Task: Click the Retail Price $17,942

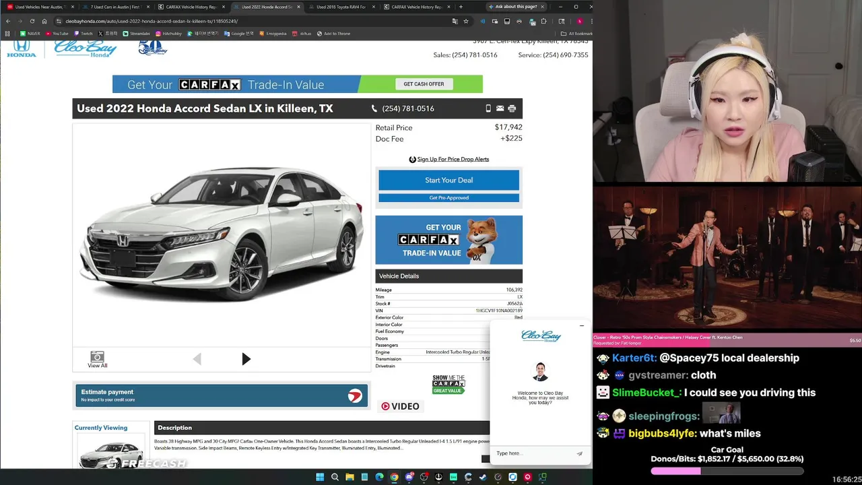Action: [x=508, y=127]
